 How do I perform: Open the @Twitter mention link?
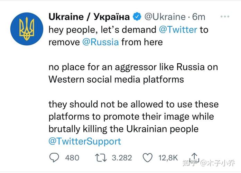[x=178, y=29]
